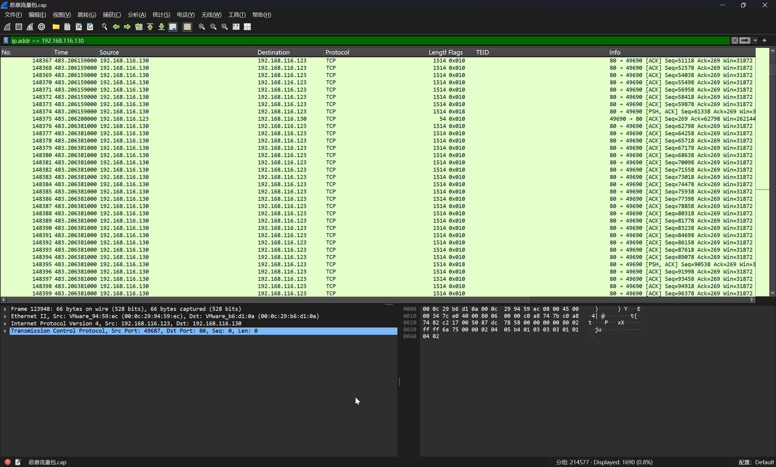Screen dimensions: 776x467
Task: Open the 视图(V) menu
Action: [x=62, y=15]
